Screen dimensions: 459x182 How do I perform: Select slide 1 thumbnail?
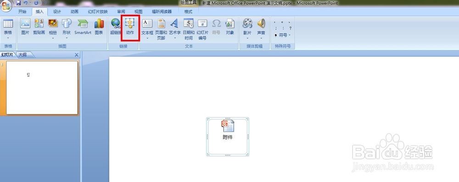pos(42,87)
